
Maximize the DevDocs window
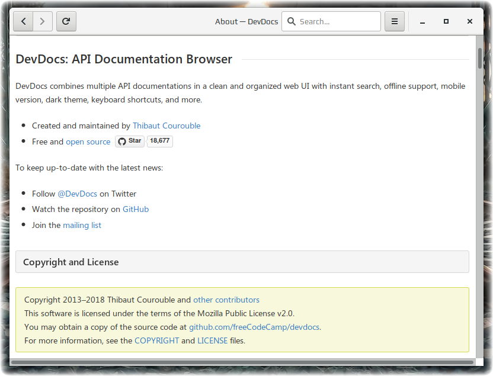[x=446, y=21]
